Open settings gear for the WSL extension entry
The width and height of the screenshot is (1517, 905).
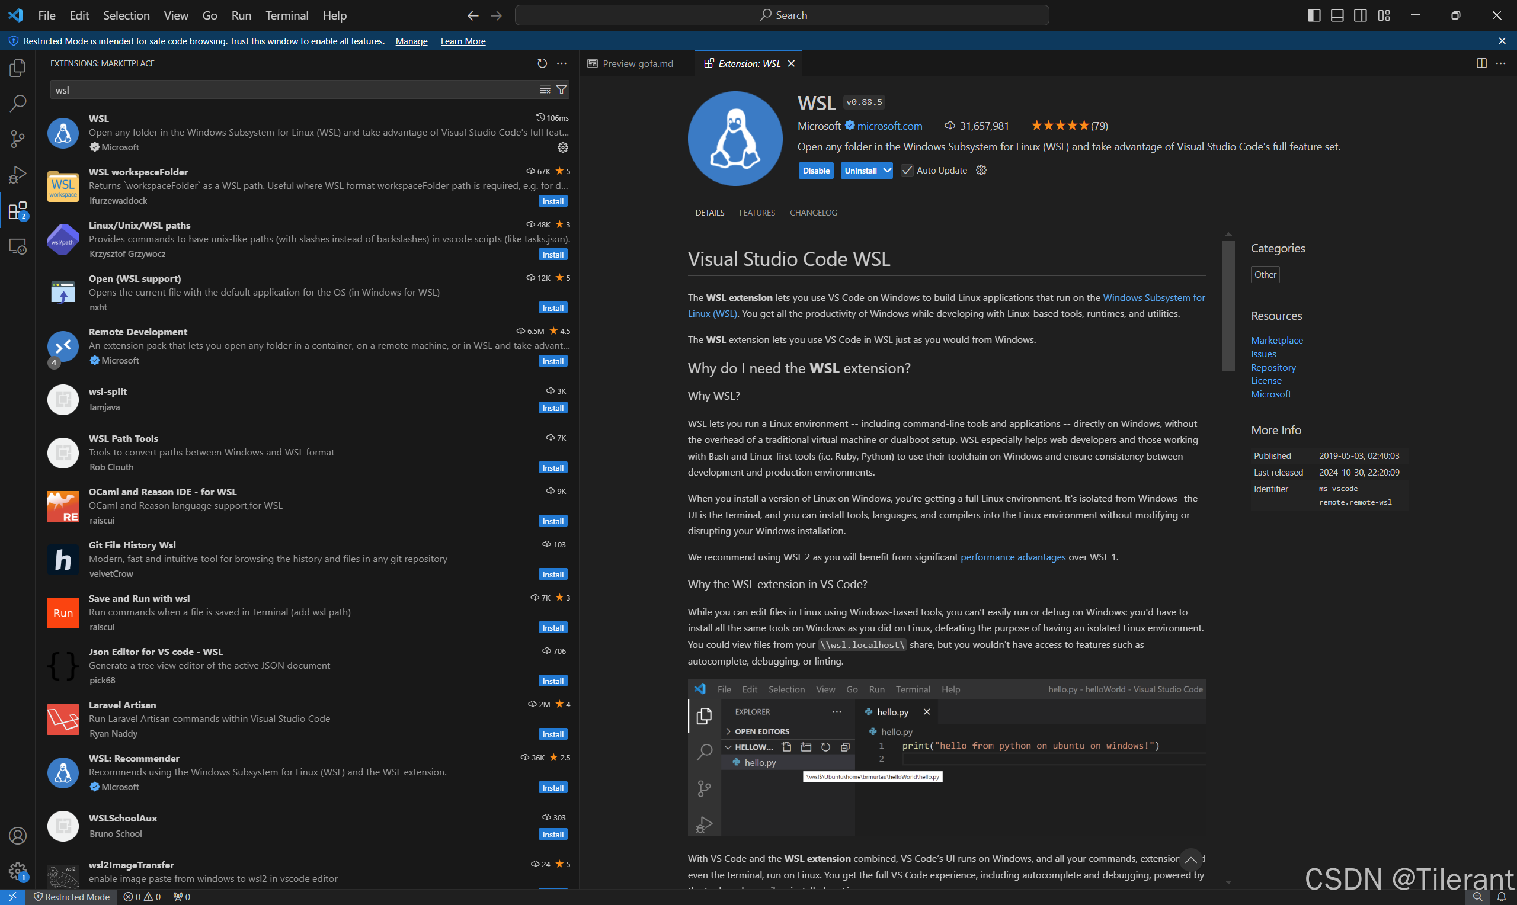point(562,147)
